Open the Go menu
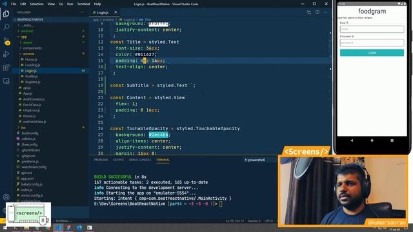The image size is (413, 232). (61, 4)
